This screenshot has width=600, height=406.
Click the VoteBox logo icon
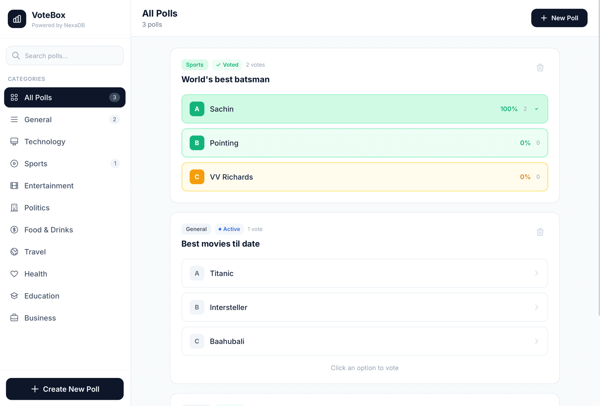17,19
